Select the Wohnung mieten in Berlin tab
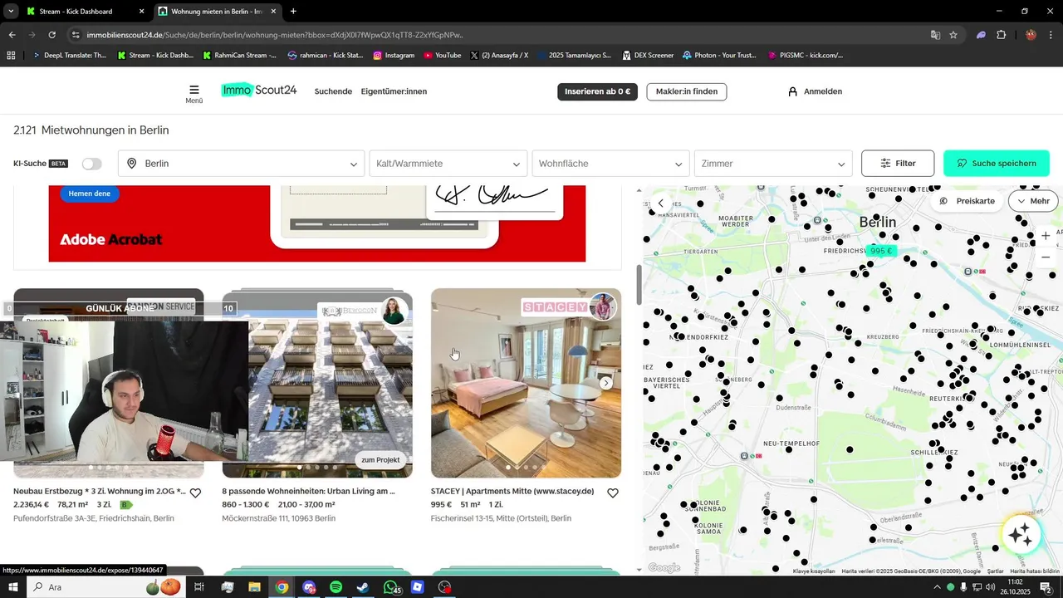This screenshot has height=598, width=1063. 218,12
